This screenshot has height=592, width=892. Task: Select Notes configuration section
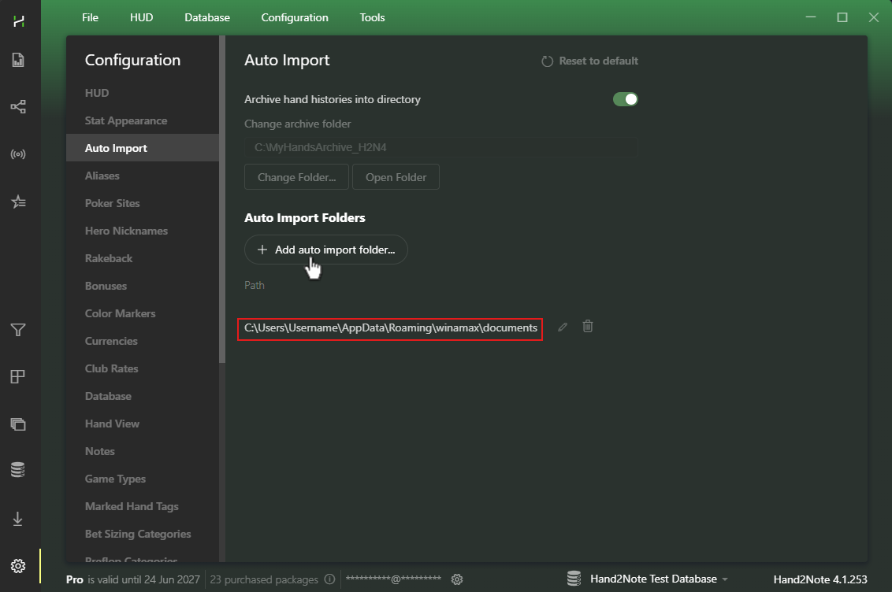(142, 451)
